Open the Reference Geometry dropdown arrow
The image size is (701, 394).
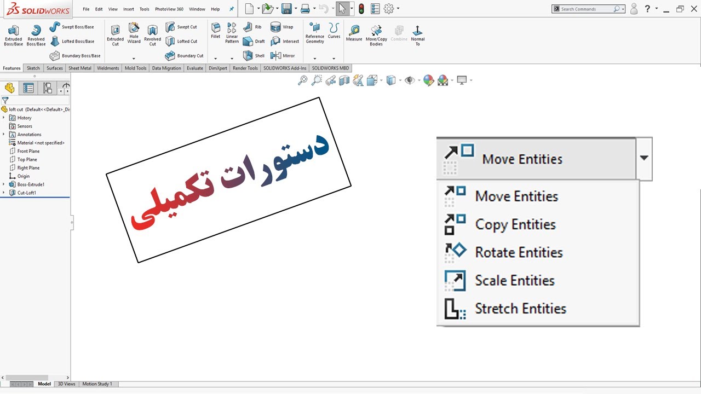(x=314, y=59)
